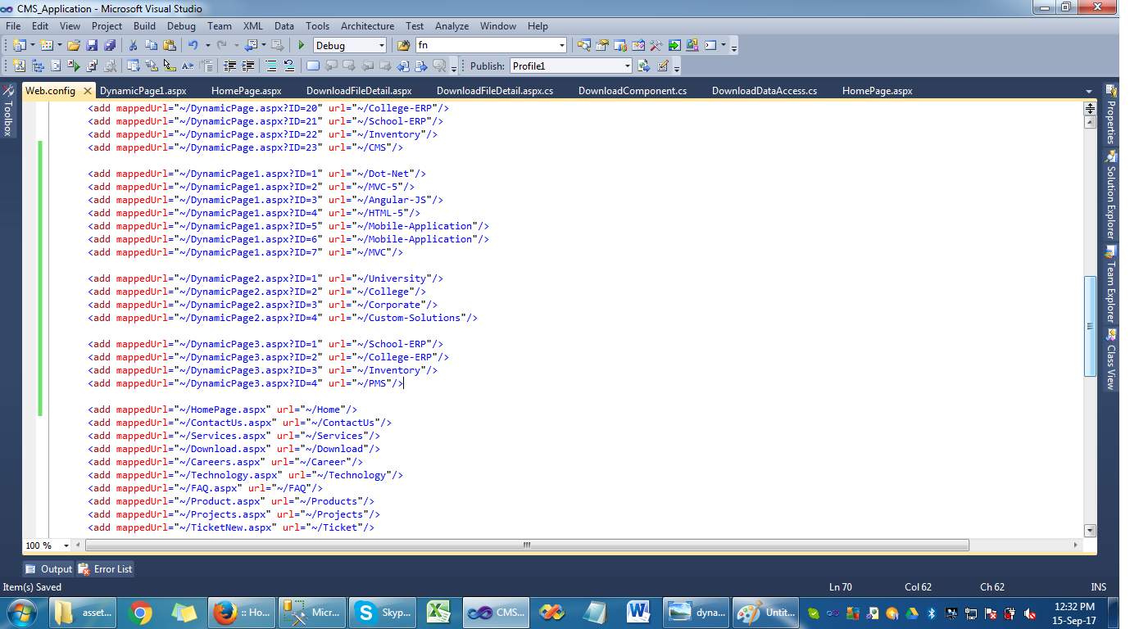Image resolution: width=1139 pixels, height=629 pixels.
Task: Click the Paste clipboard icon
Action: coord(170,46)
